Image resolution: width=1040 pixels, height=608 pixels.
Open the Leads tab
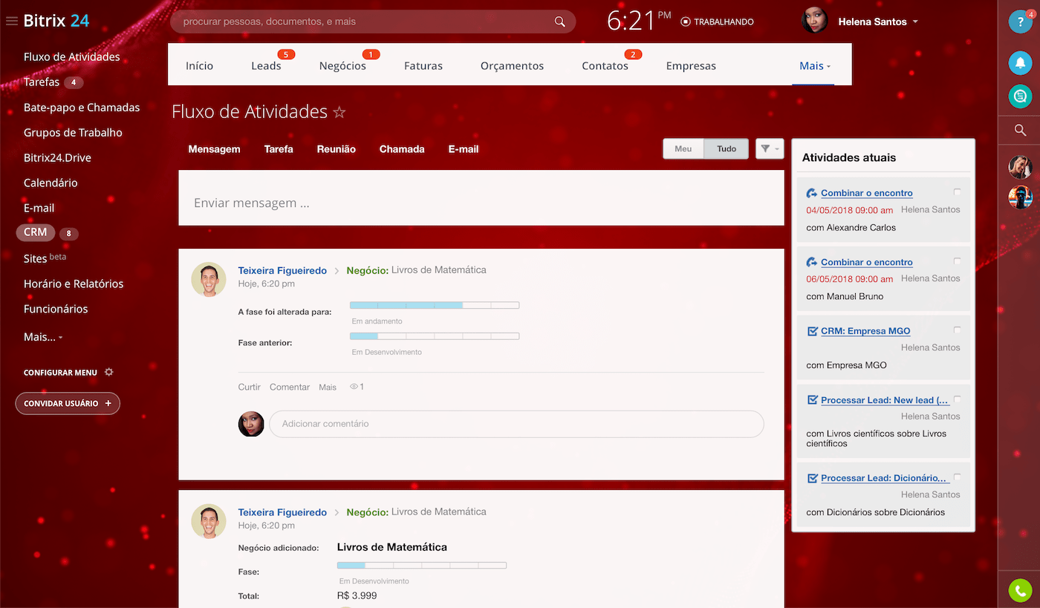266,65
